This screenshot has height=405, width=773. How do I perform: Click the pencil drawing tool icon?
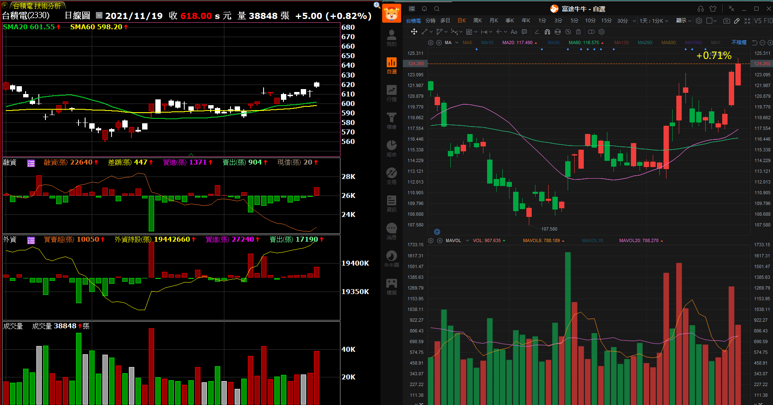pyautogui.click(x=737, y=21)
